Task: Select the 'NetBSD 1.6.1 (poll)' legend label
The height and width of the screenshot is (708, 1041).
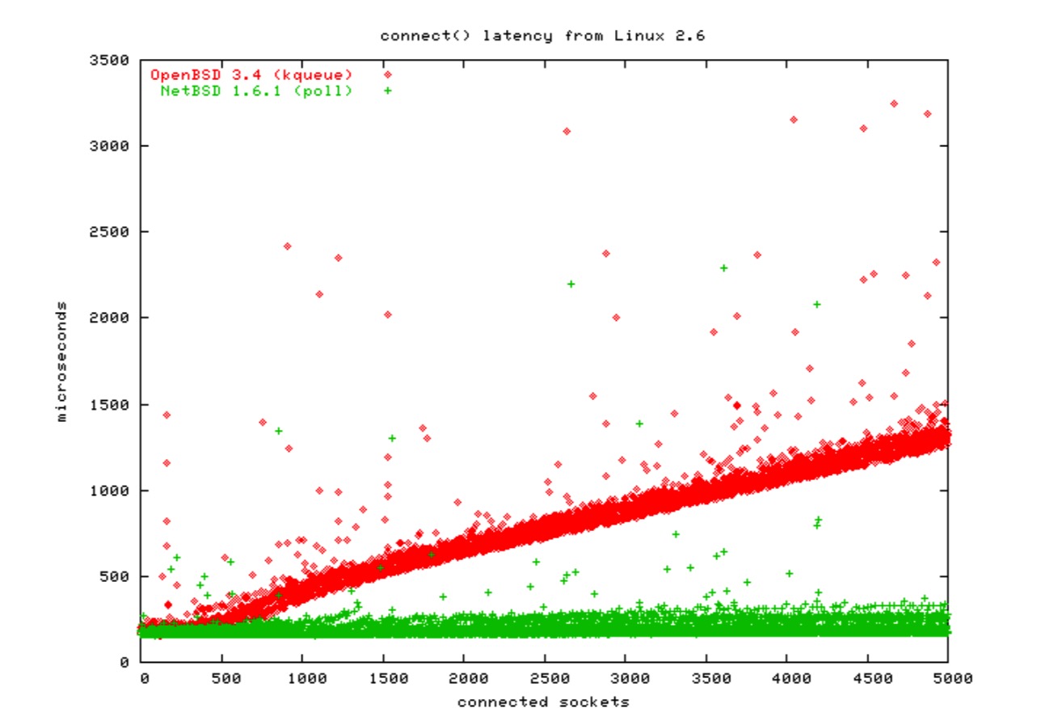Action: point(257,91)
